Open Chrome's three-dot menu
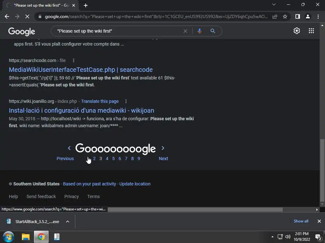 pyautogui.click(x=318, y=16)
